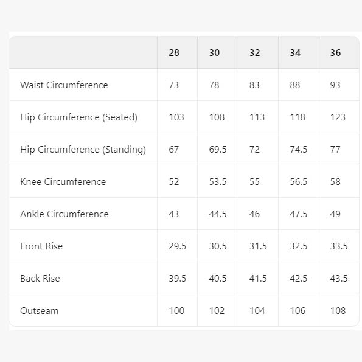Select outseam value 106
Viewport: 362px width, 362px height.
[x=298, y=311]
